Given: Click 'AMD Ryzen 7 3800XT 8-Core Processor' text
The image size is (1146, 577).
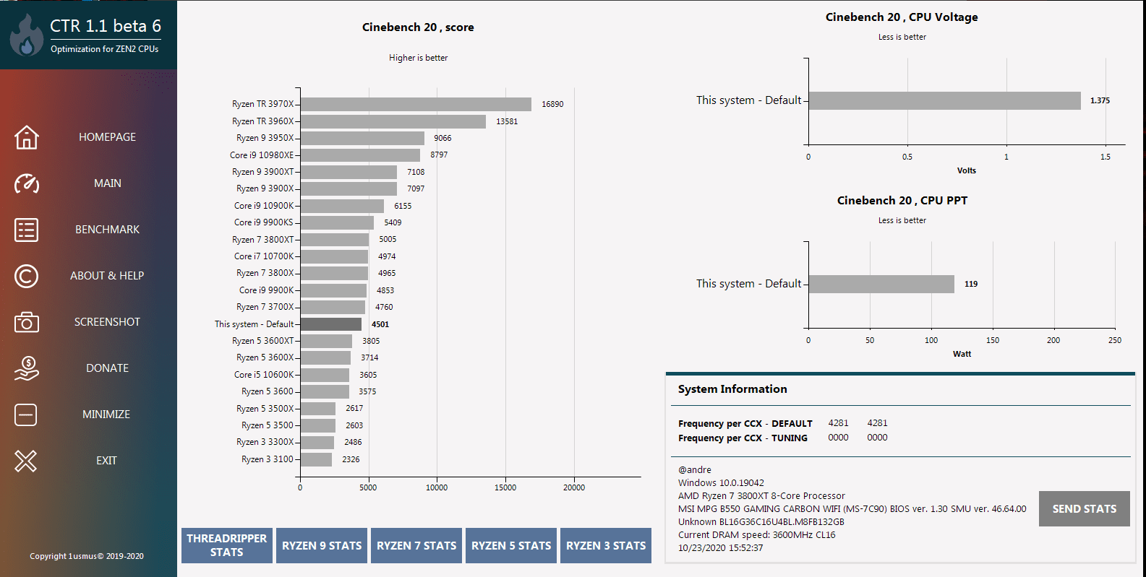Looking at the screenshot, I should point(761,496).
